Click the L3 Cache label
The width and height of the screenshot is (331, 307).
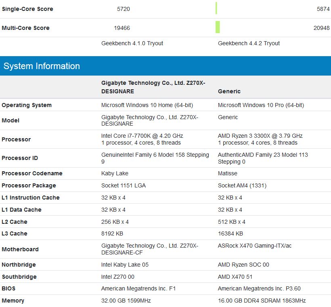15,233
